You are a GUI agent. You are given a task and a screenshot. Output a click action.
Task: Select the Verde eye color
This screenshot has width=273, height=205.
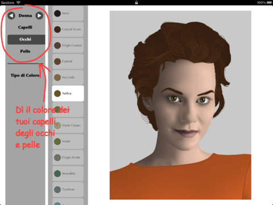click(x=68, y=141)
